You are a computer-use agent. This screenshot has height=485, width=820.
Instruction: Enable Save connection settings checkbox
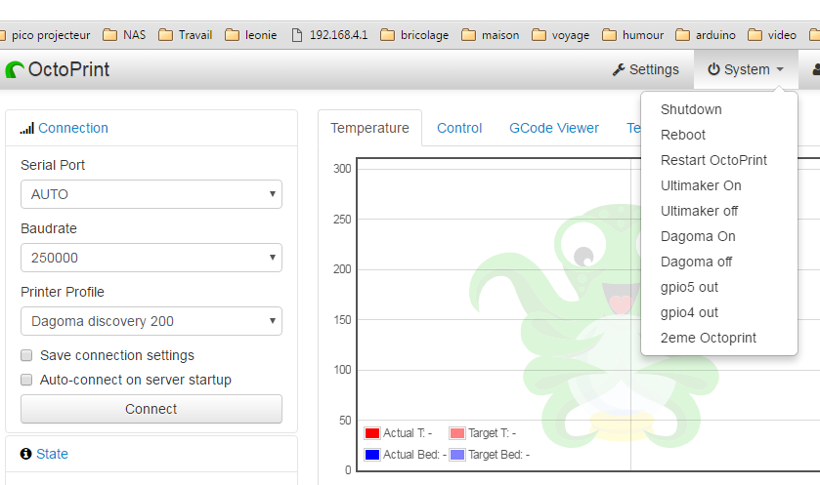pos(26,355)
